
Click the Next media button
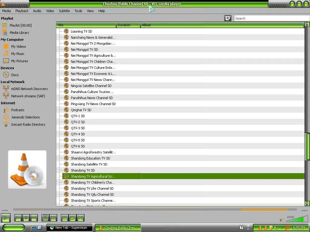tap(34, 218)
